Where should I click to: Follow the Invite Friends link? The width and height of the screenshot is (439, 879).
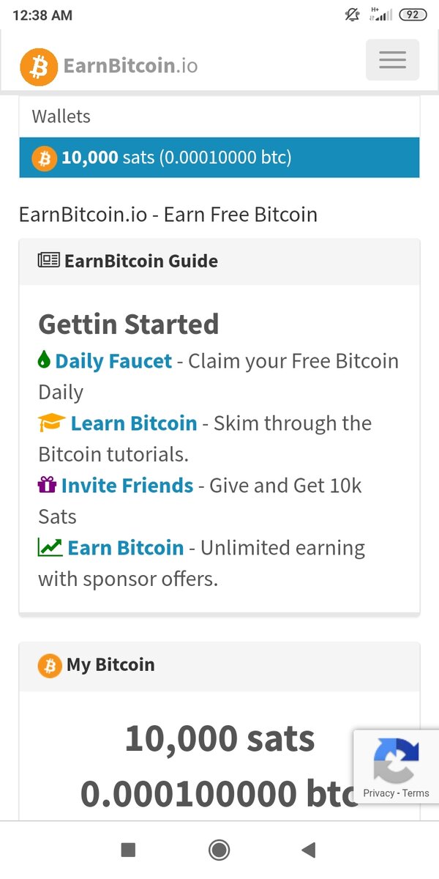[127, 486]
